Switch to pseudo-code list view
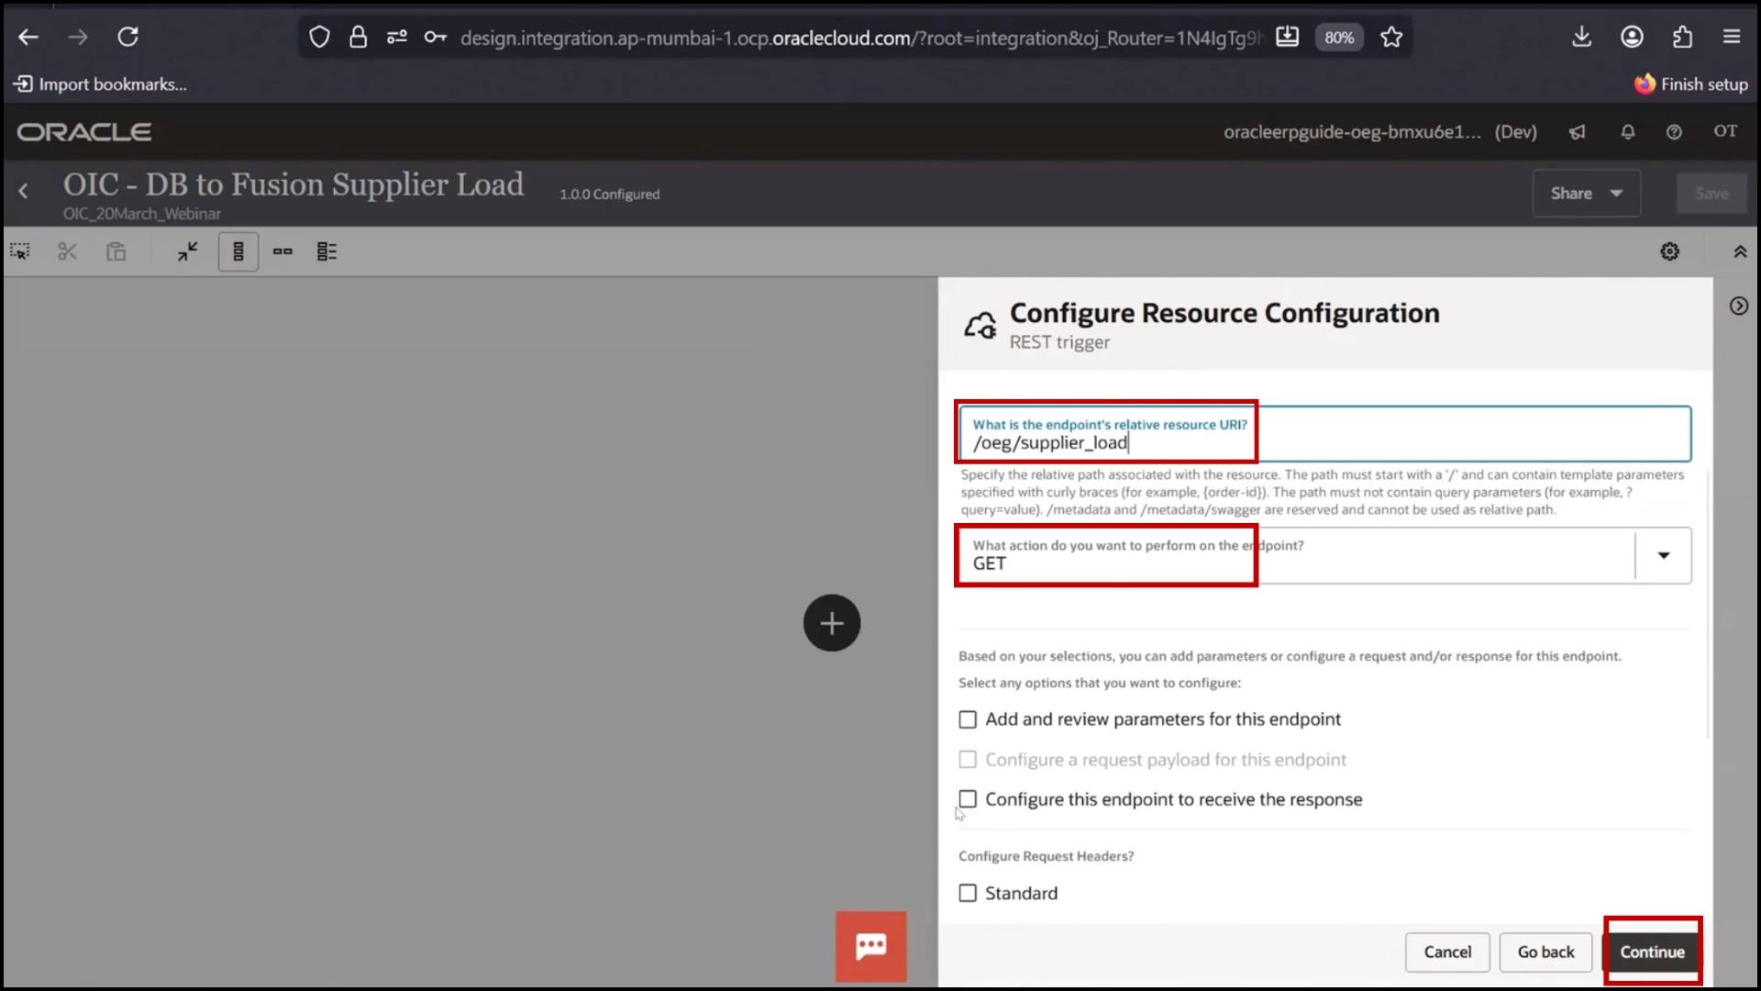1761x991 pixels. pos(327,251)
